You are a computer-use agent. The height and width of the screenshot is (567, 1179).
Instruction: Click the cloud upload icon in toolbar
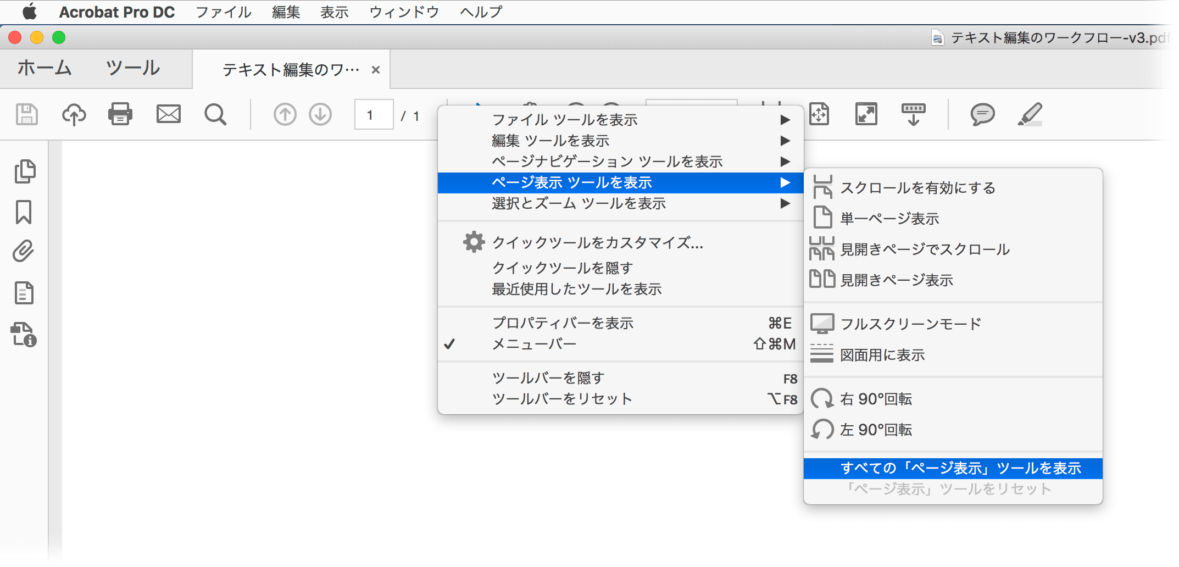coord(74,114)
